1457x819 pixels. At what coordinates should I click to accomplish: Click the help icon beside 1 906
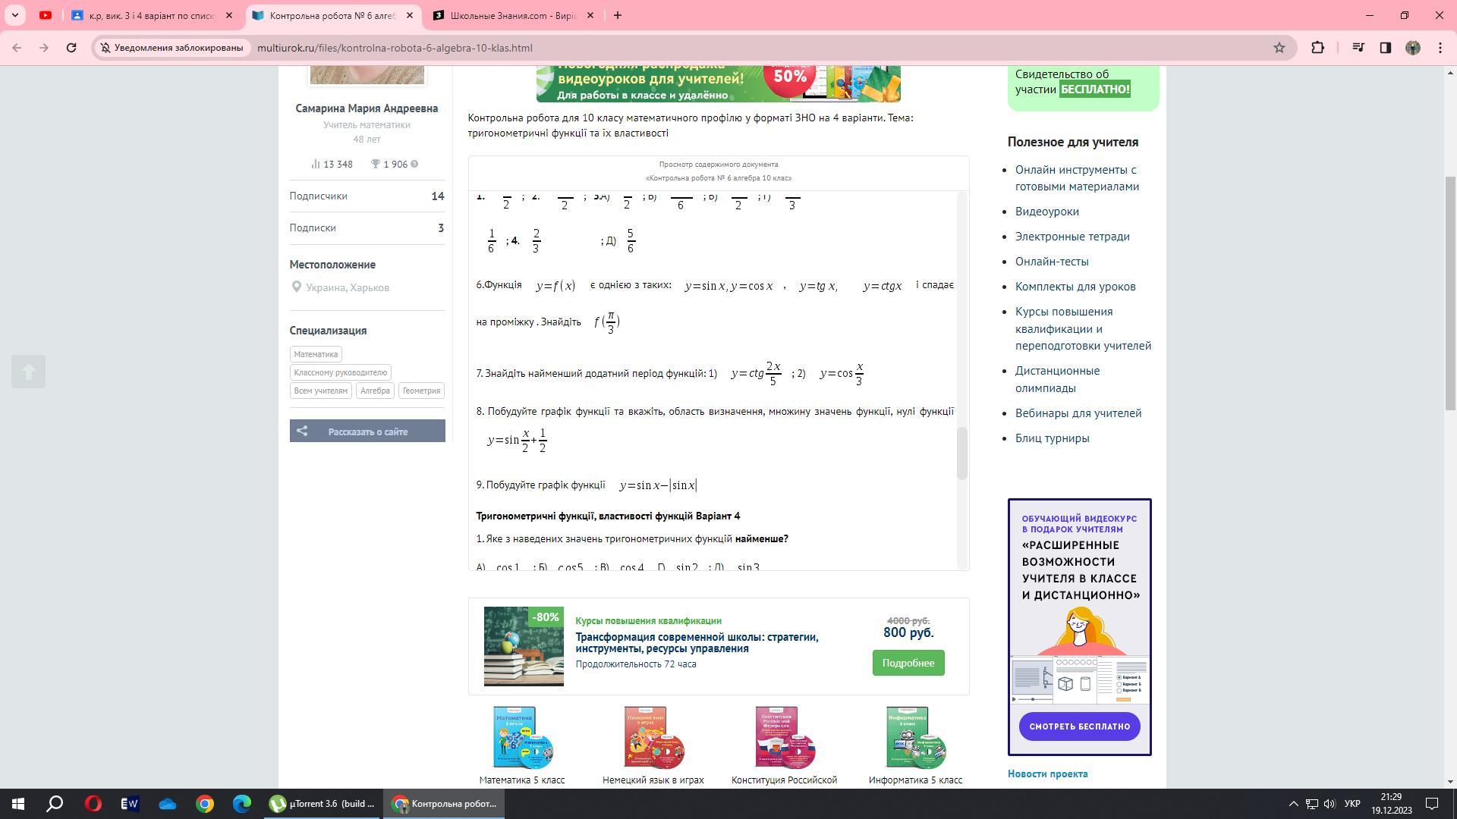pyautogui.click(x=414, y=165)
